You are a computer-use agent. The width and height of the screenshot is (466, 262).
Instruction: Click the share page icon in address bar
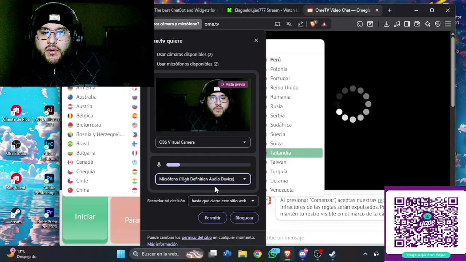300,24
